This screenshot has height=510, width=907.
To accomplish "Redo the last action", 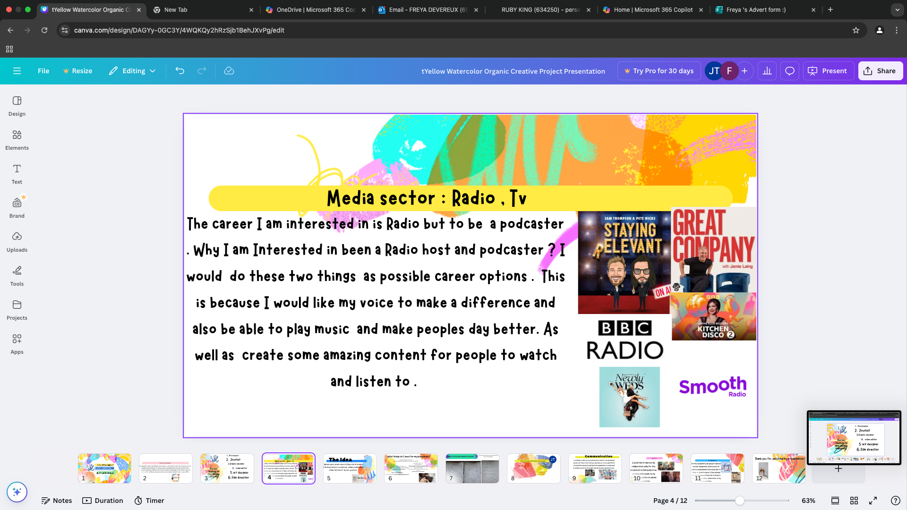I will tap(202, 71).
